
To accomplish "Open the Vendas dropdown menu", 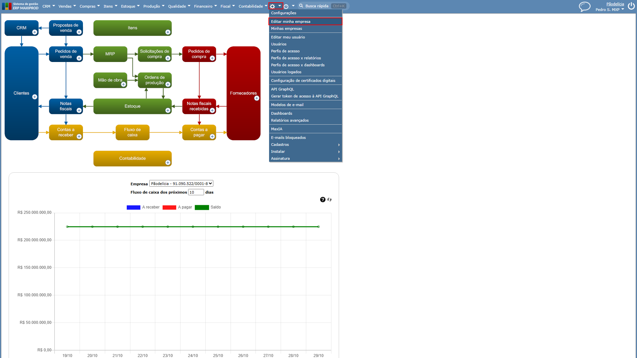I will click(x=67, y=6).
